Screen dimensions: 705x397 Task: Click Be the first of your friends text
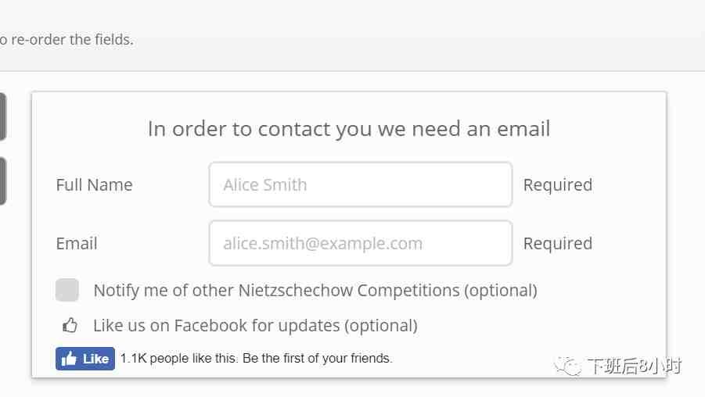point(318,359)
